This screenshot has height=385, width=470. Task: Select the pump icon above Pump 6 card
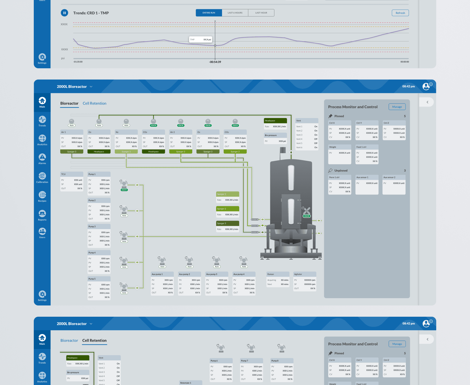click(x=221, y=348)
